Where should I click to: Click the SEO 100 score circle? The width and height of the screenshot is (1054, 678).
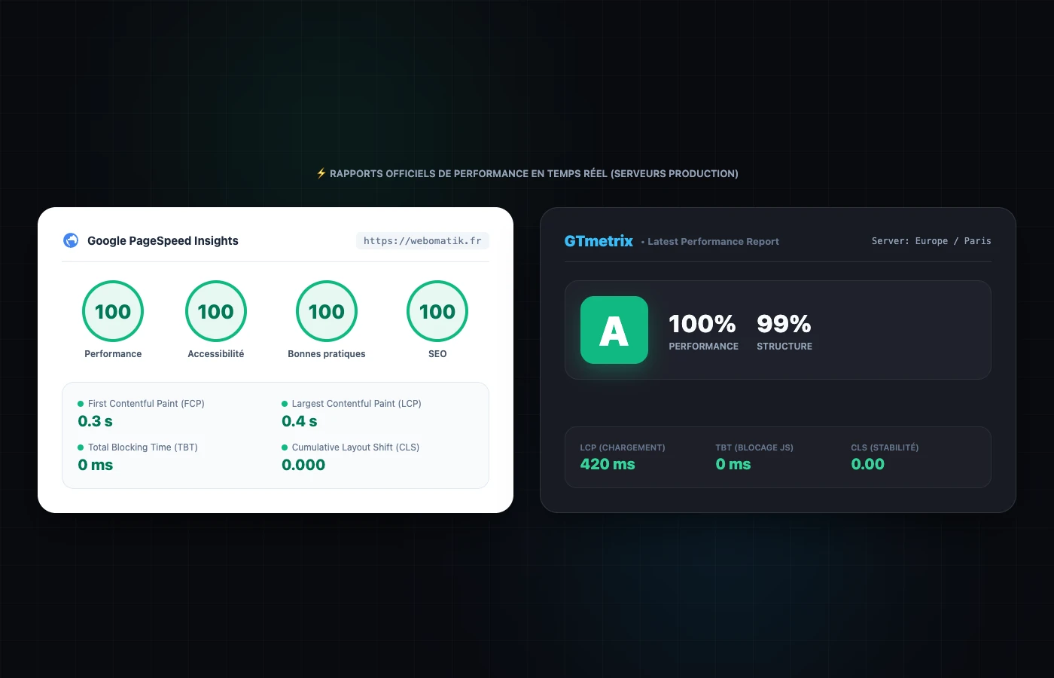(x=437, y=311)
